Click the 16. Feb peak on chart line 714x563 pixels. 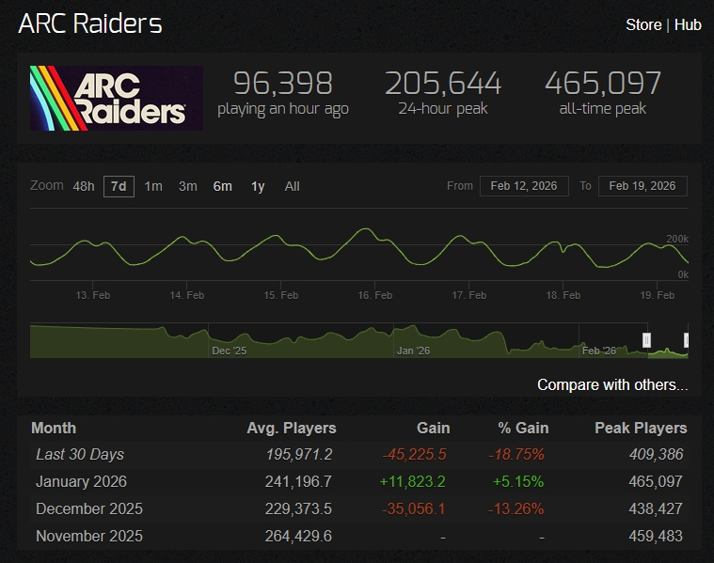coord(365,229)
